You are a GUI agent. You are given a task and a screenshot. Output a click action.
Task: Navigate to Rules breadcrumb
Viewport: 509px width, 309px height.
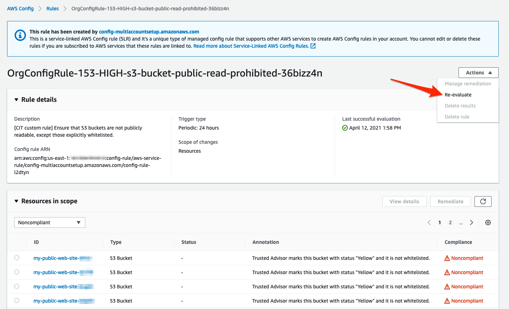click(53, 9)
